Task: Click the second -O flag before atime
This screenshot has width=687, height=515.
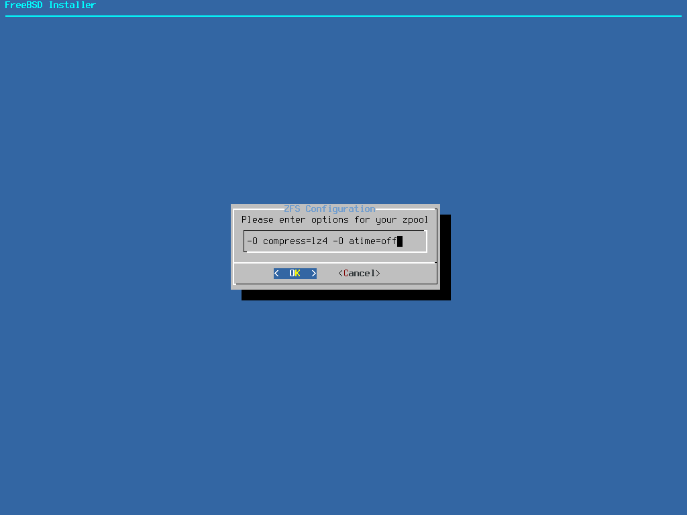Action: coord(338,241)
